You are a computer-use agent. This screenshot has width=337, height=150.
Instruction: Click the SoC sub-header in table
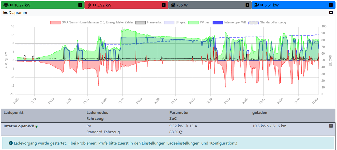click(173, 119)
